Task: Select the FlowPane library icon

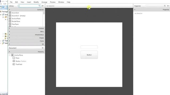Action: coord(10,24)
